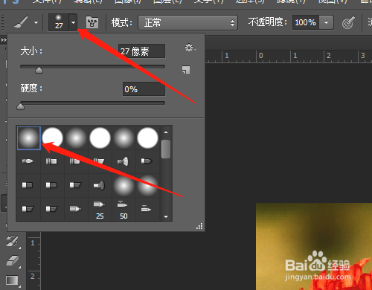Screen dimensions: 372x290
Task: Open the opacity slider dropdown arrow
Action: point(327,22)
